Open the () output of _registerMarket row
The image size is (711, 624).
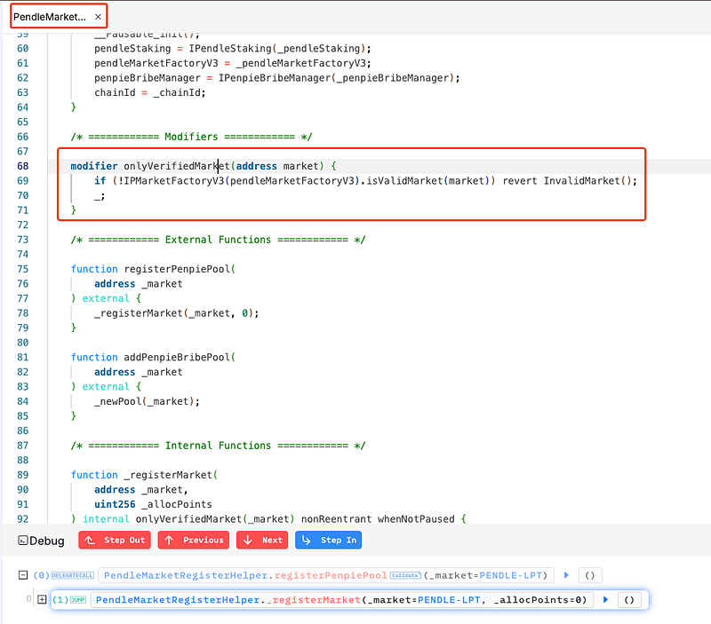coord(628,600)
